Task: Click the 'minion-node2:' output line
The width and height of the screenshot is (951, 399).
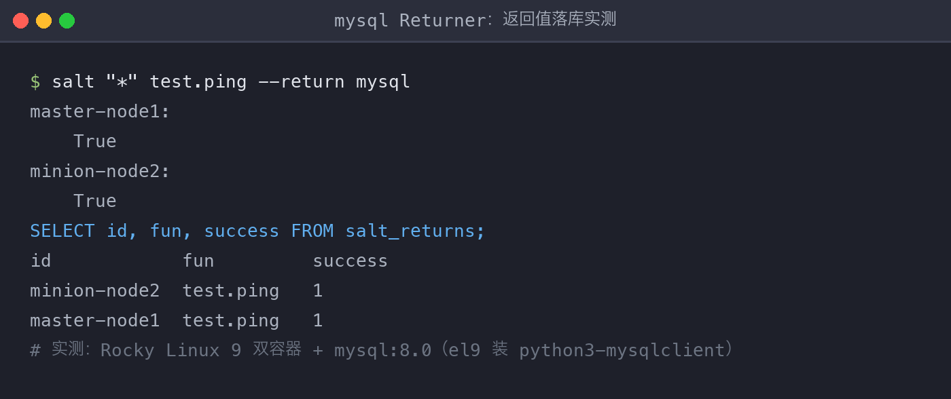Action: (100, 171)
